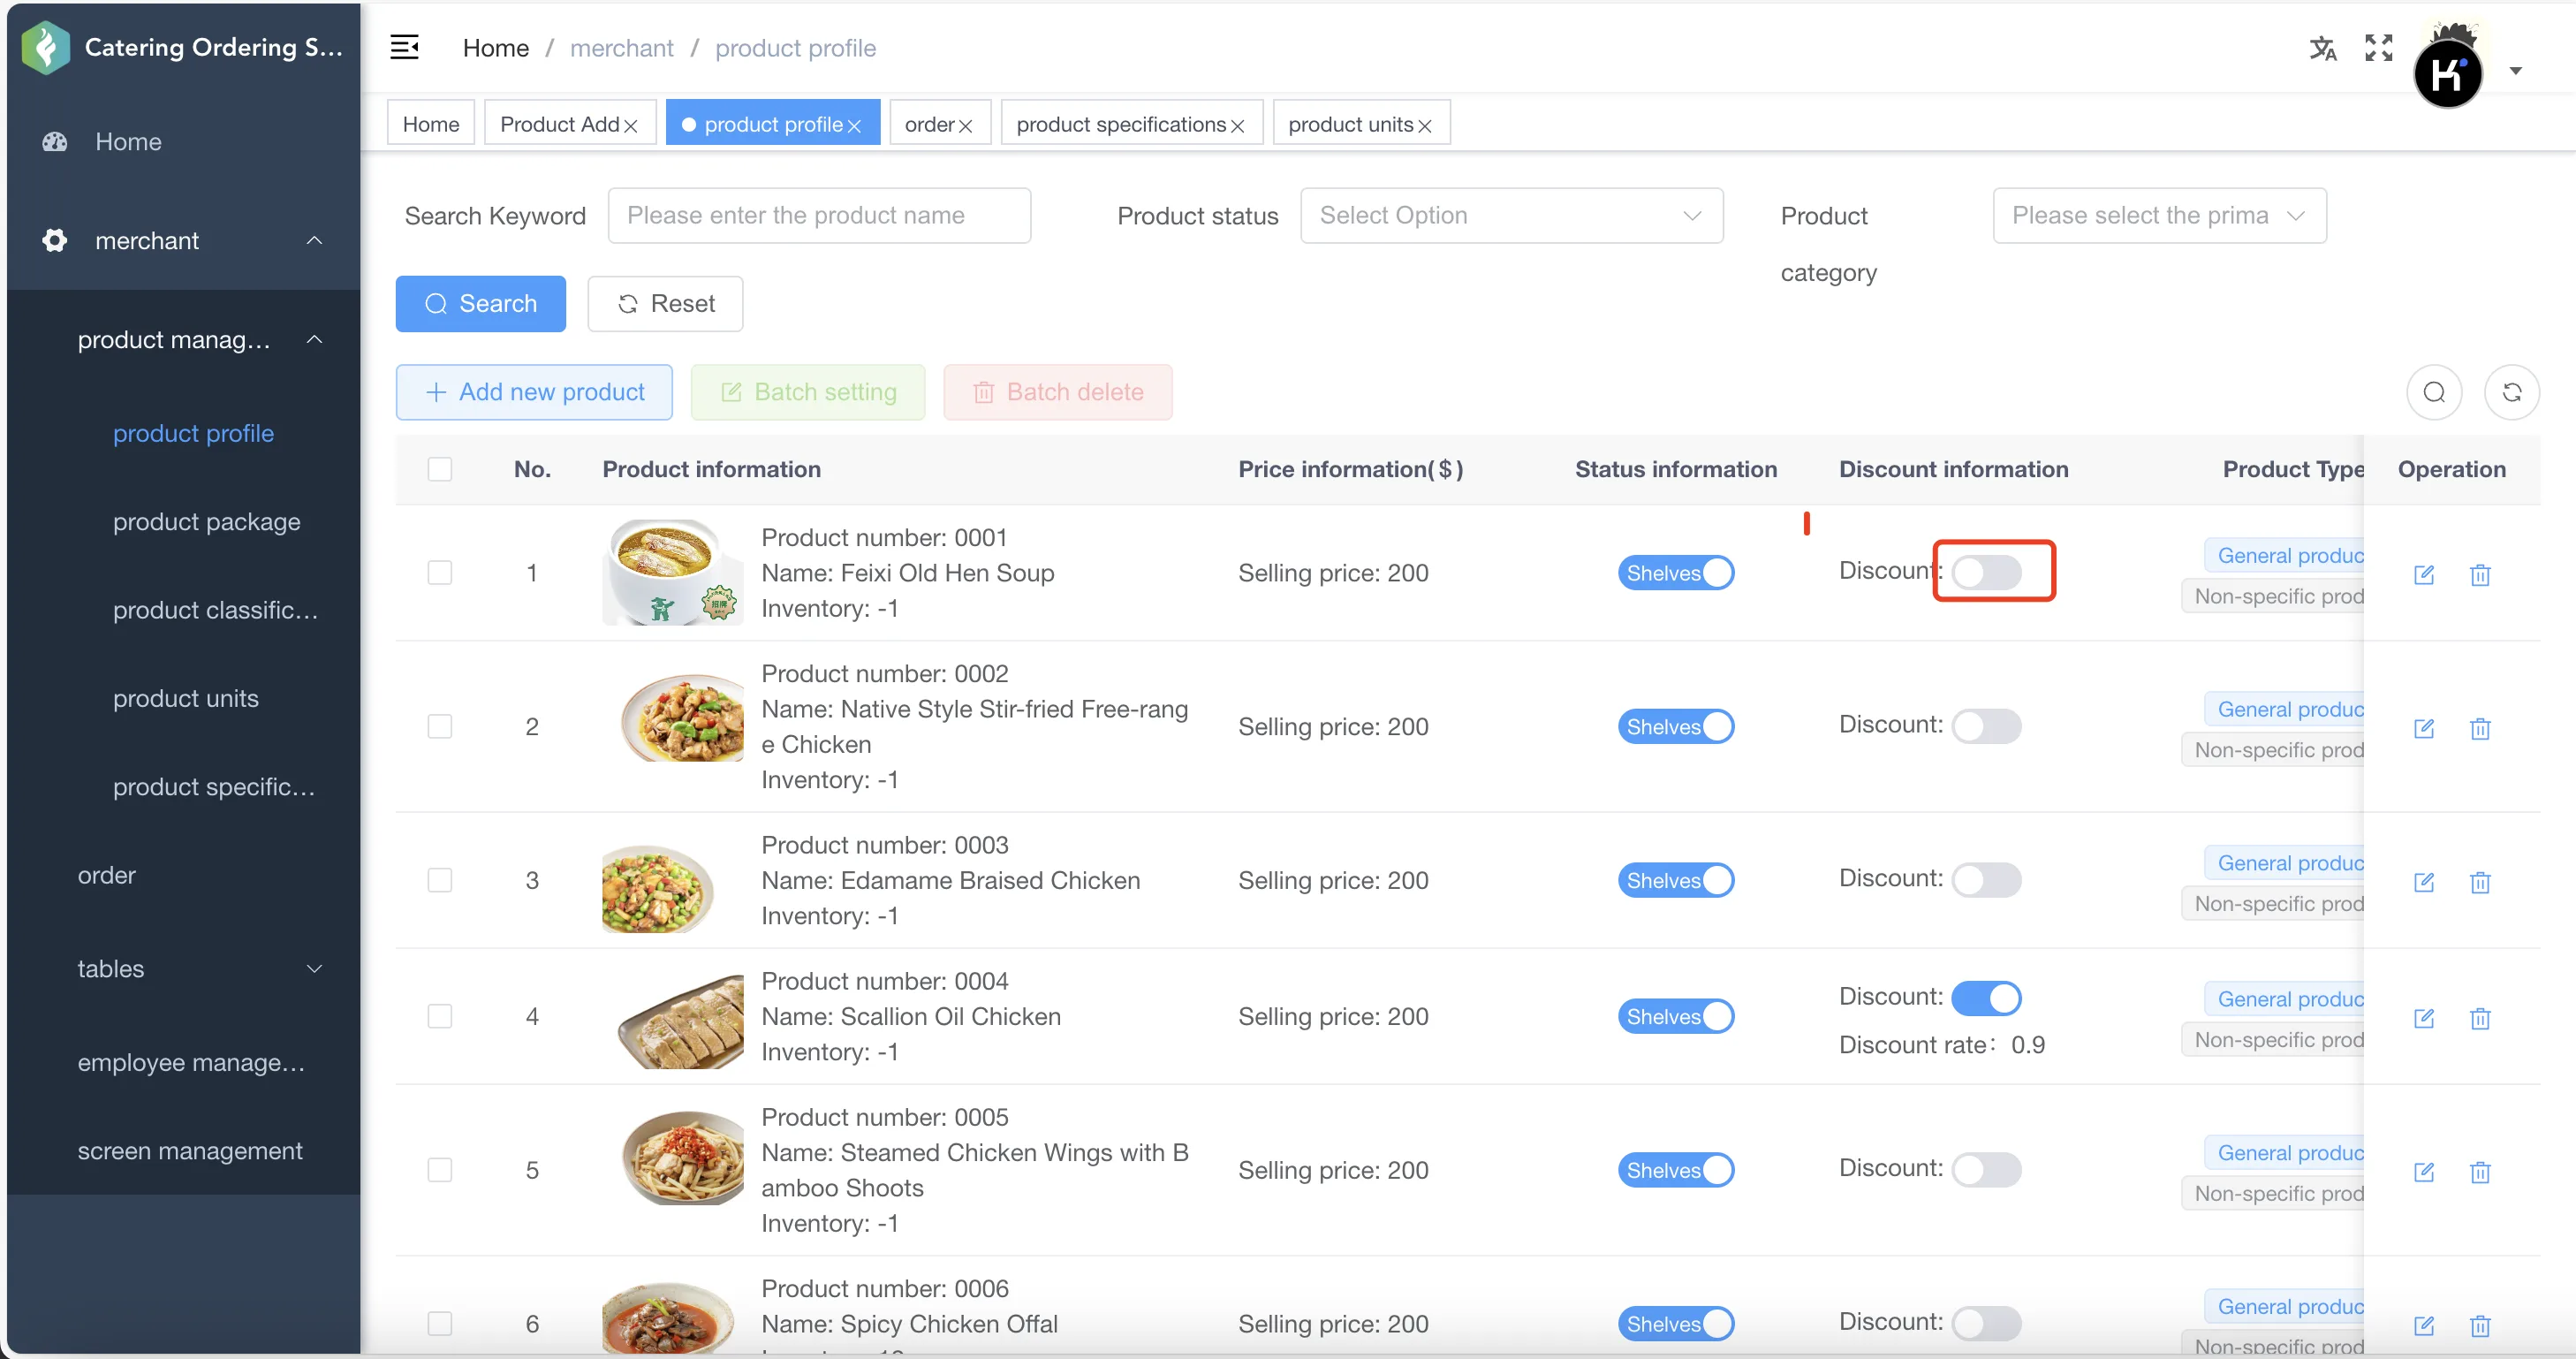Delete product 0002 Native Style Chicken
Screen dimensions: 2576x1359
2480,728
